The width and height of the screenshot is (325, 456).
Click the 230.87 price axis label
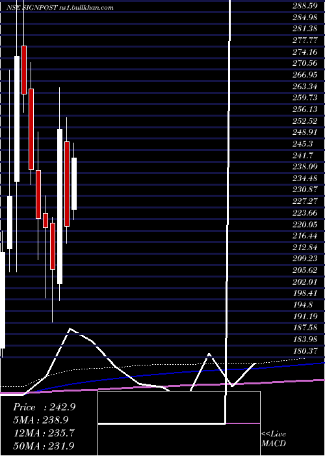point(305,190)
